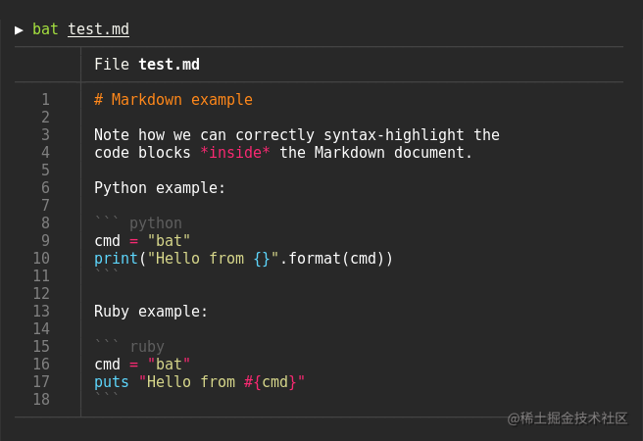Click the "bat" string on line 16
The width and height of the screenshot is (643, 441).
169,365
